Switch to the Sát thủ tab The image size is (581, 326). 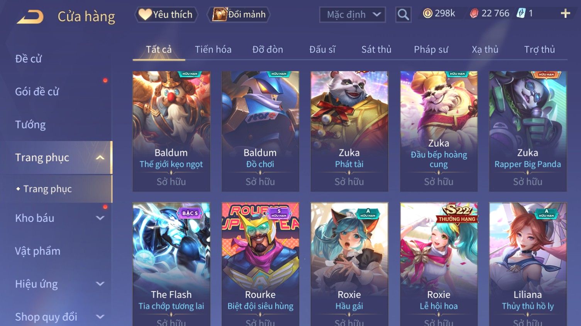pos(376,49)
